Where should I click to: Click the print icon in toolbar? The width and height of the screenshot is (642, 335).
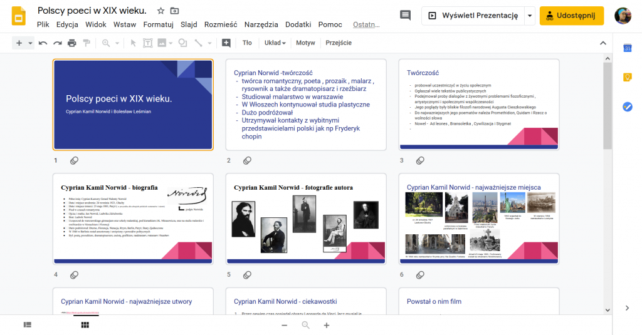pos(71,43)
